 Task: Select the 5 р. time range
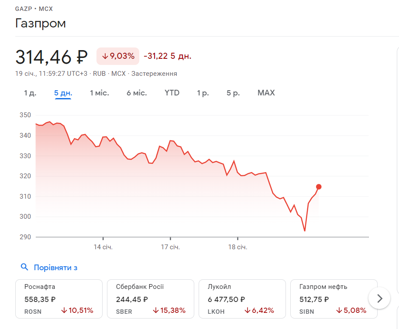click(x=233, y=93)
